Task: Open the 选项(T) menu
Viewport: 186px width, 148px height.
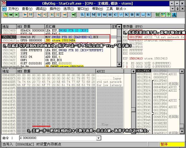Action: [69, 9]
